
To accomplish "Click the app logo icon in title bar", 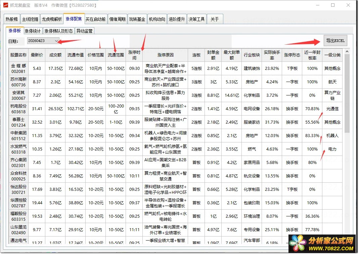I will click(5, 5).
